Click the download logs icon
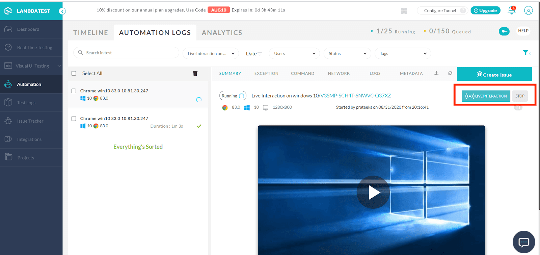The height and width of the screenshot is (255, 540). (436, 73)
